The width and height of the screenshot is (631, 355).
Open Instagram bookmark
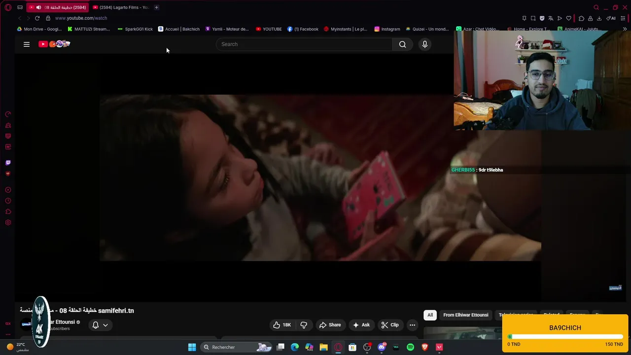pos(387,29)
